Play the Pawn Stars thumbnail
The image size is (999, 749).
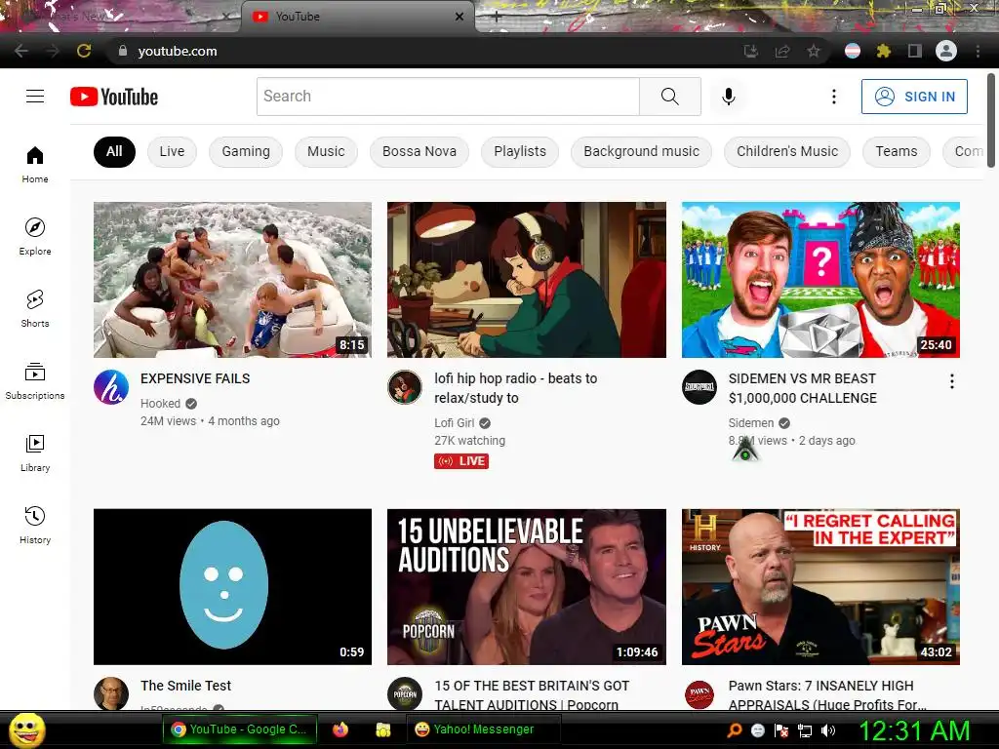point(820,586)
